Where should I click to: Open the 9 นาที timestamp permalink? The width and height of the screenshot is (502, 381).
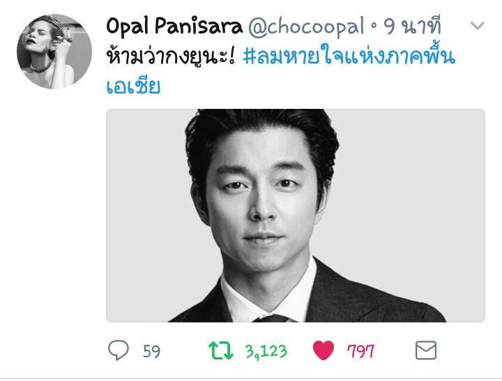pos(412,26)
